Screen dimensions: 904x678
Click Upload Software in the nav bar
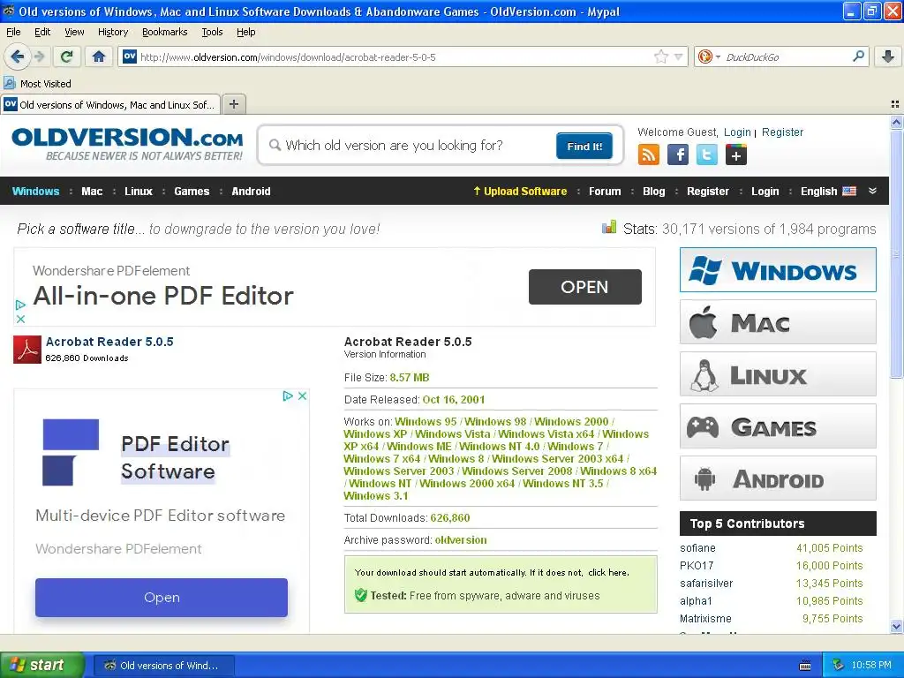pyautogui.click(x=520, y=191)
